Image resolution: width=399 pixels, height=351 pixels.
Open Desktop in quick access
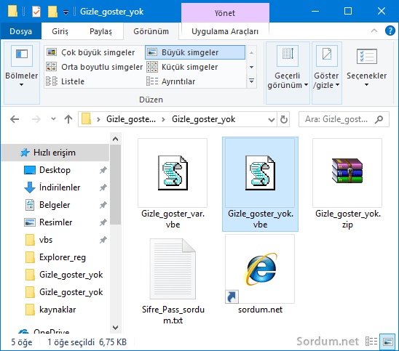pyautogui.click(x=55, y=170)
